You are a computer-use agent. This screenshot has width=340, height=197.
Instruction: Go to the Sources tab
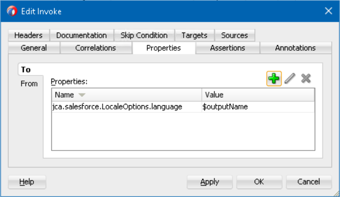point(234,35)
